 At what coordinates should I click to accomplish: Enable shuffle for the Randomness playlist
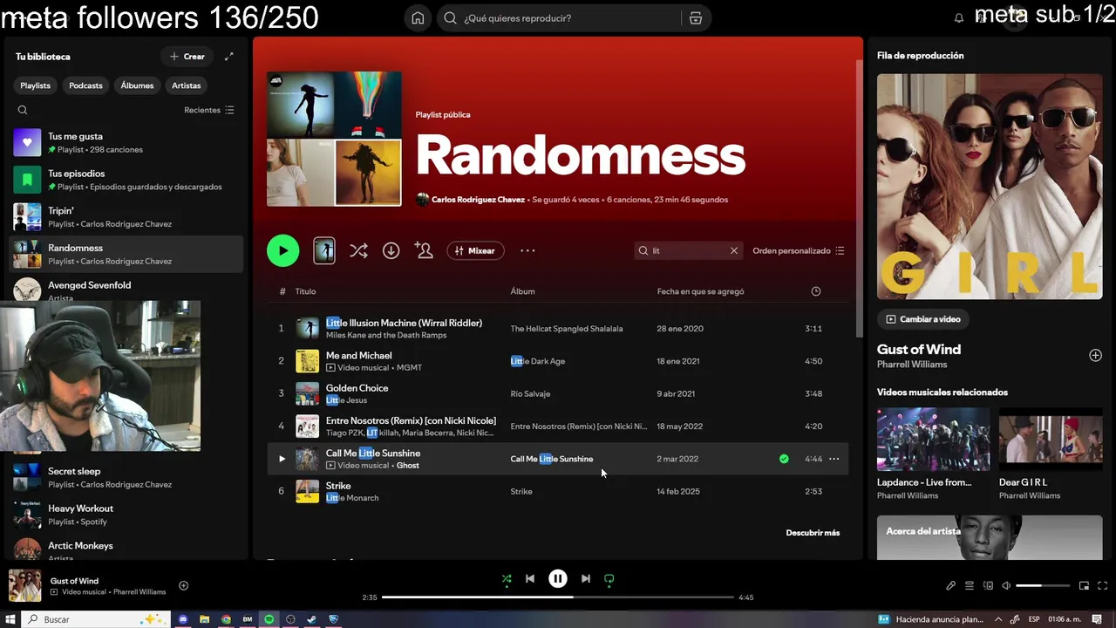(358, 250)
